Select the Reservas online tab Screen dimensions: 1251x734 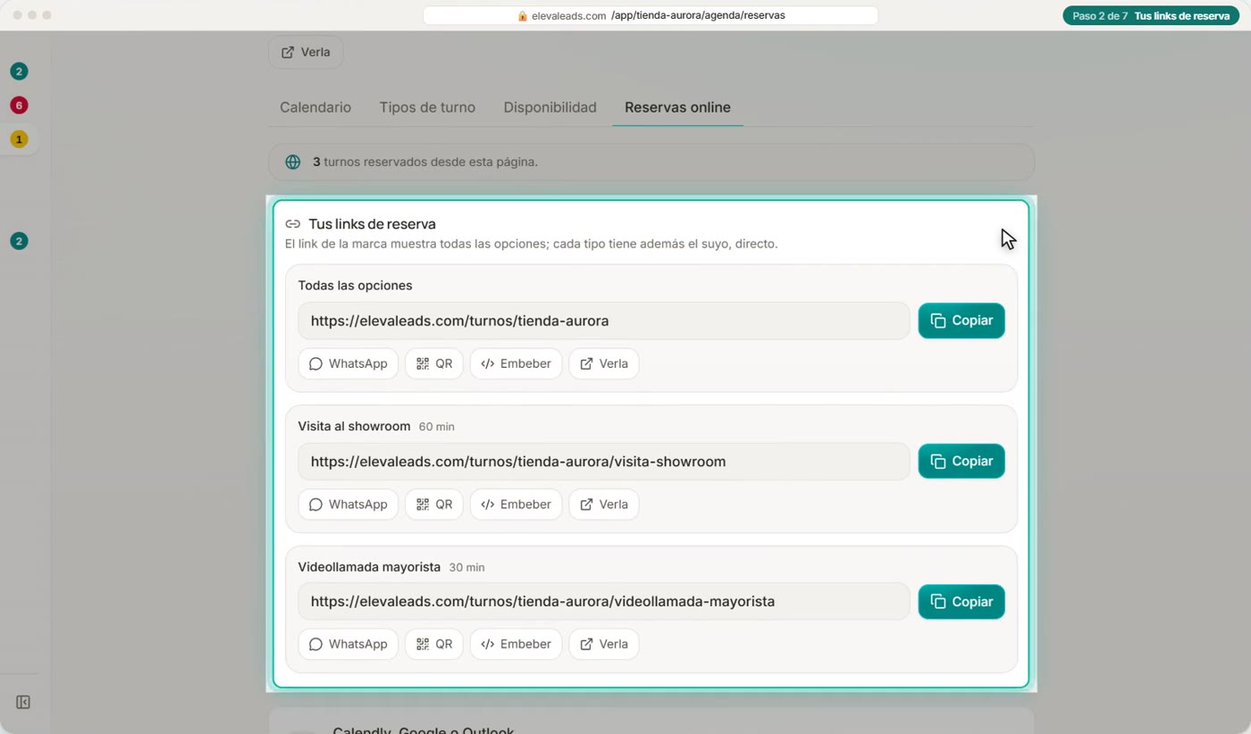click(x=677, y=107)
